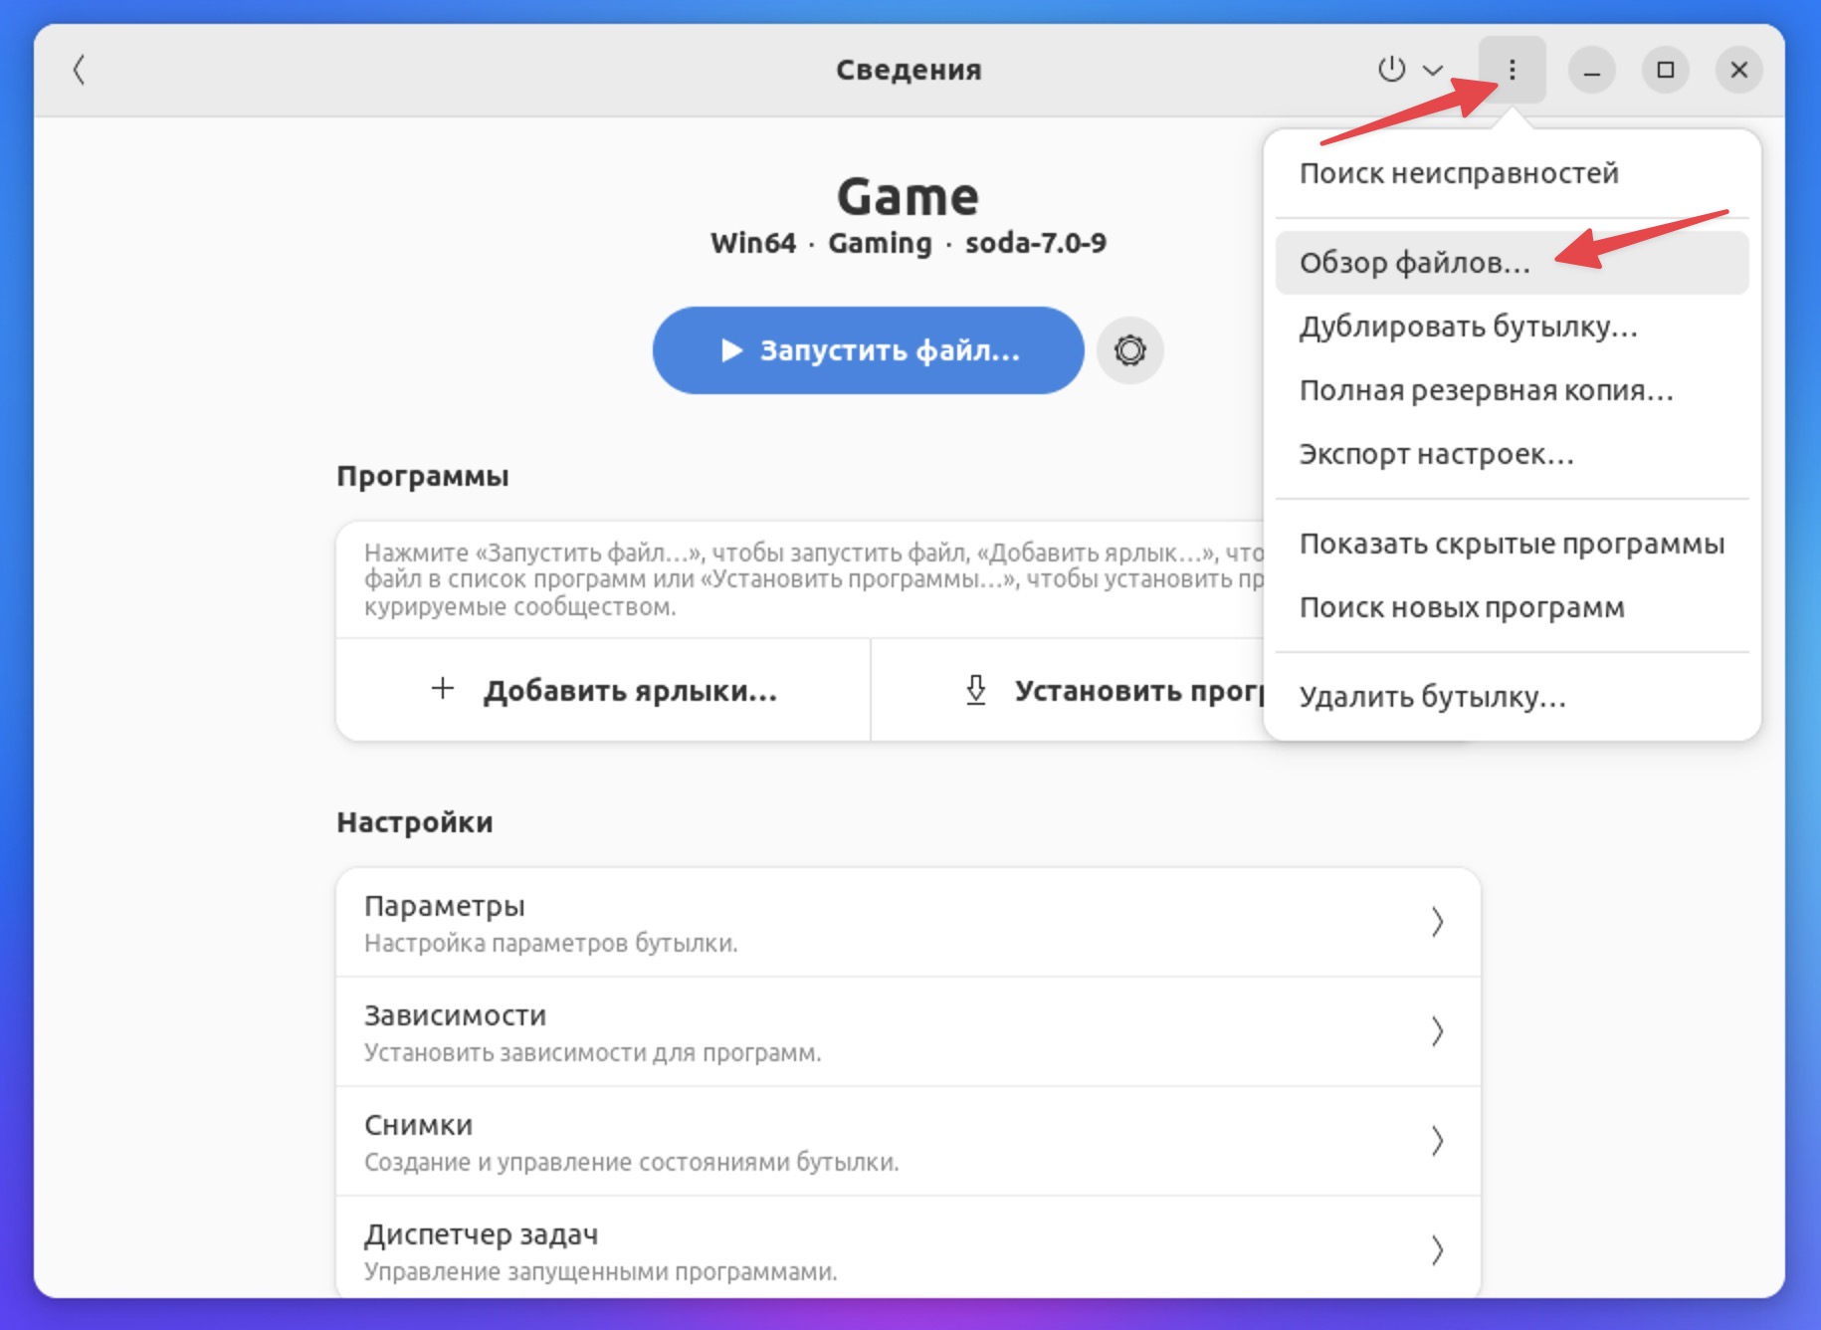Choose Удалить бутылку… from menu
The height and width of the screenshot is (1330, 1821).
click(1512, 697)
